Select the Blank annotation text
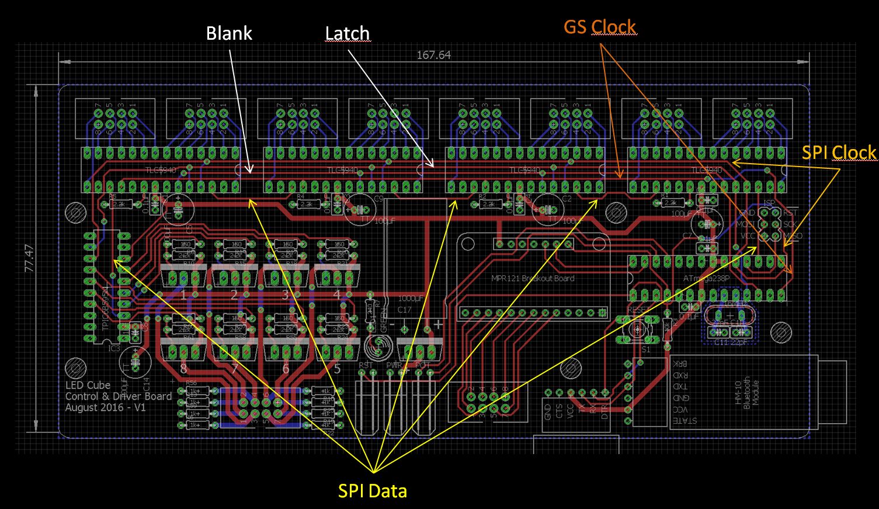This screenshot has width=879, height=509. (229, 33)
